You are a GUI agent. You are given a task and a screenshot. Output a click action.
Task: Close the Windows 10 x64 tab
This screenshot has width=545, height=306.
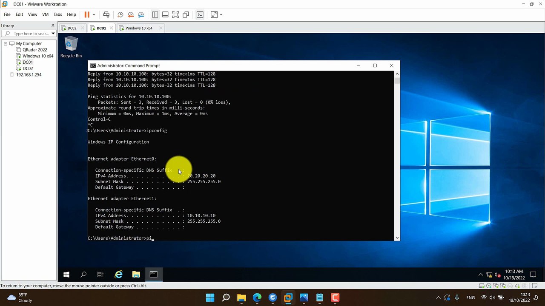coord(161,28)
